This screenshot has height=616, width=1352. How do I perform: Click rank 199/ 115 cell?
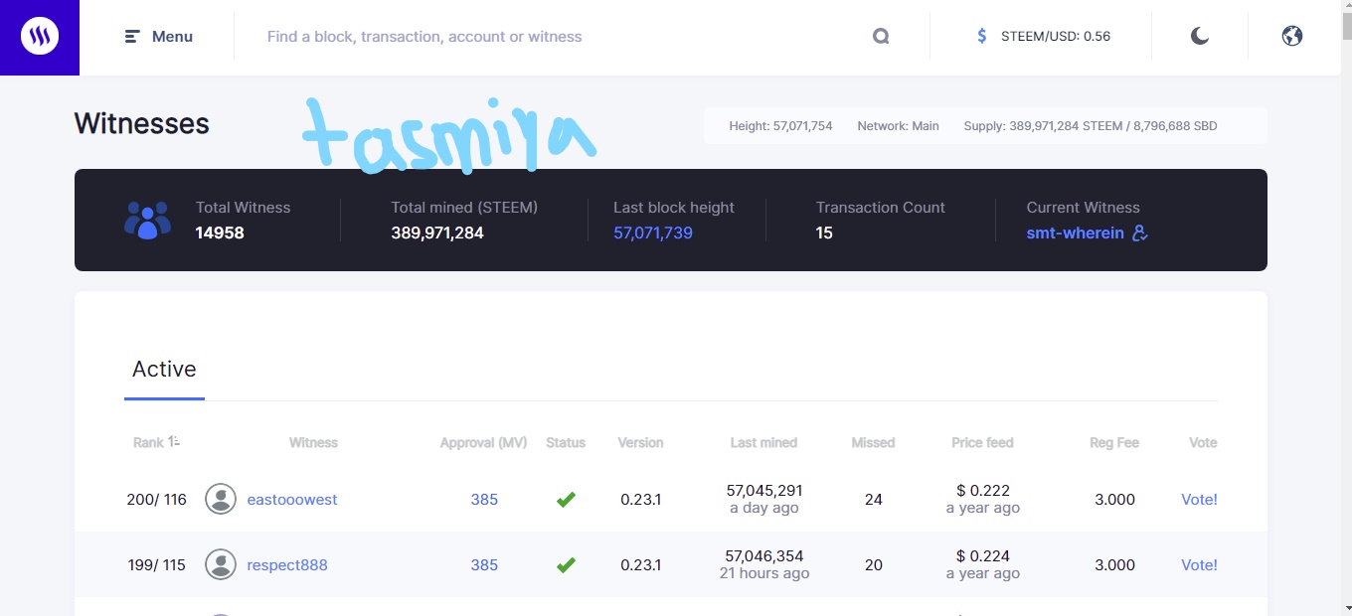pos(157,565)
